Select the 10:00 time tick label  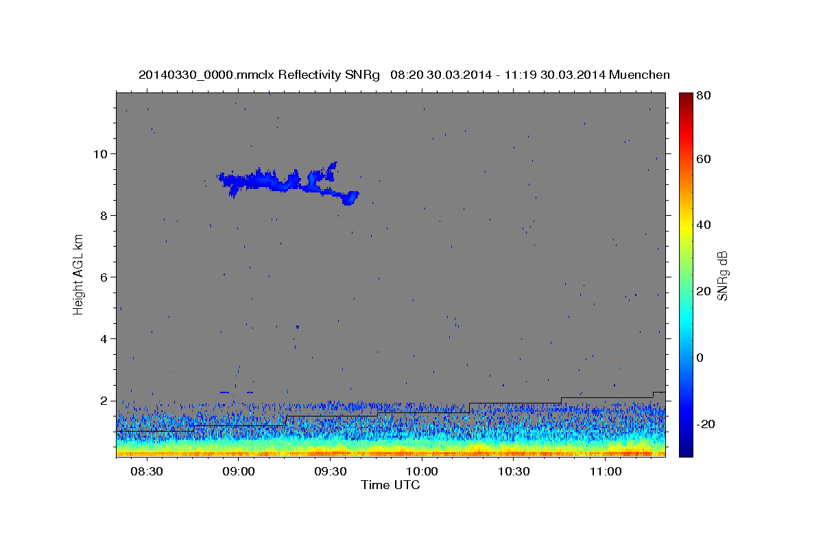422,472
